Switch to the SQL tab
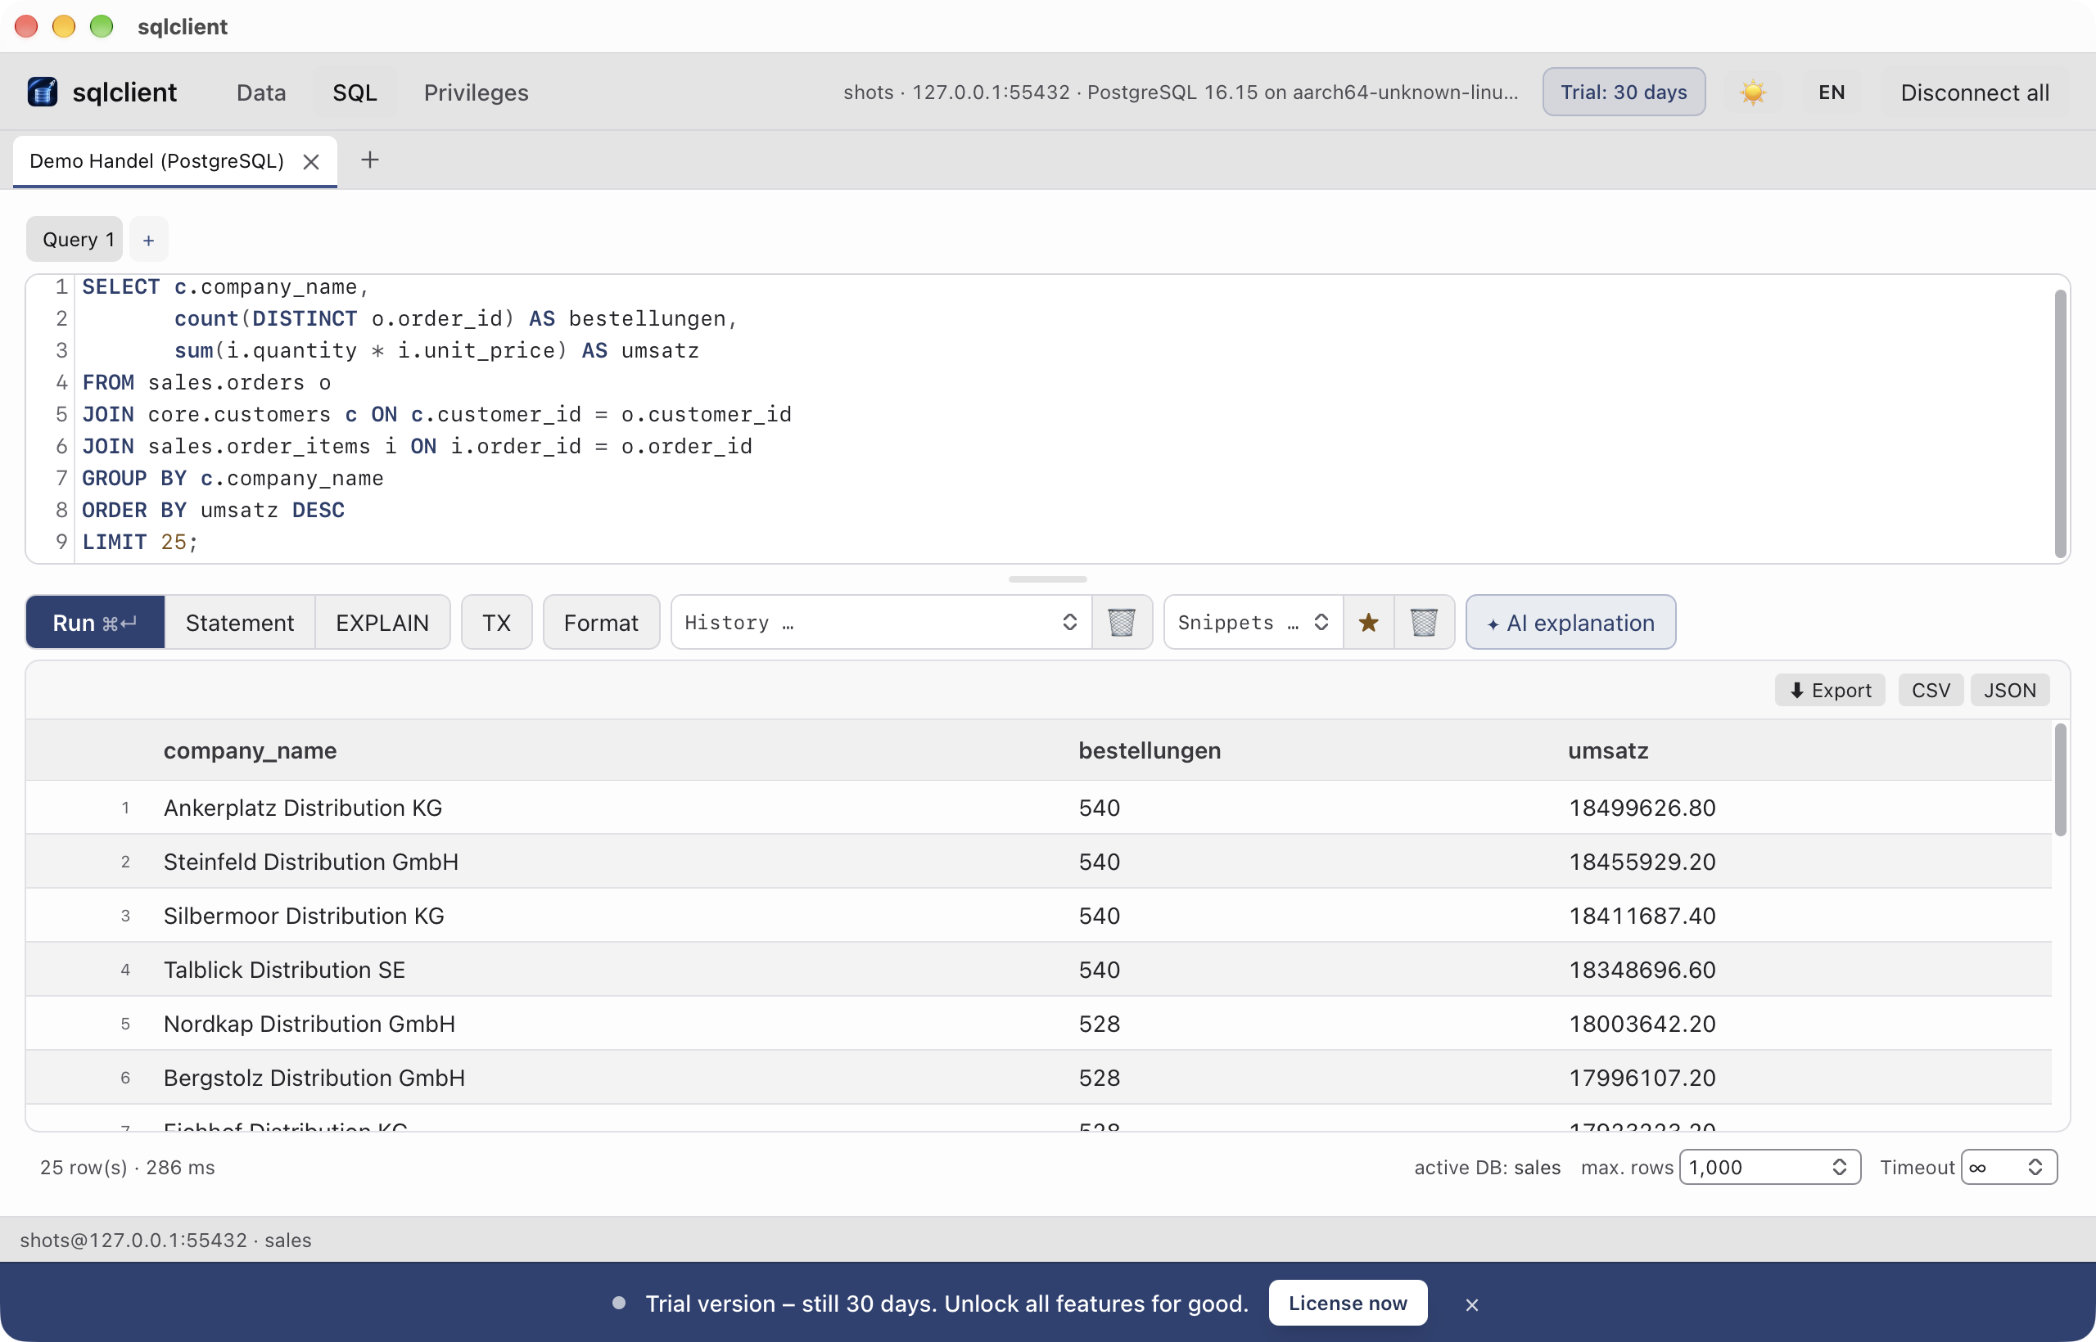Image resolution: width=2096 pixels, height=1342 pixels. click(x=354, y=92)
